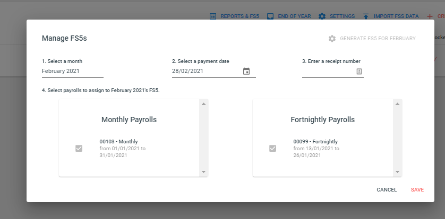This screenshot has height=219, width=445.
Task: Click Monthly Payrolls scroll up arrow
Action: tap(203, 104)
